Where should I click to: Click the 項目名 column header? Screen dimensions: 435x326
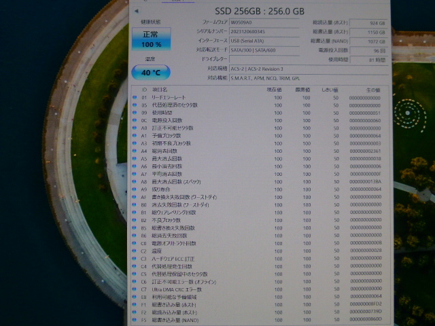click(x=160, y=90)
